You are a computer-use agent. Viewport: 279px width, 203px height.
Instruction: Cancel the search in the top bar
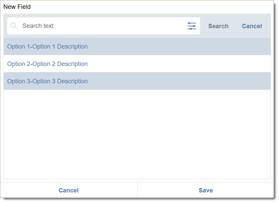point(252,26)
